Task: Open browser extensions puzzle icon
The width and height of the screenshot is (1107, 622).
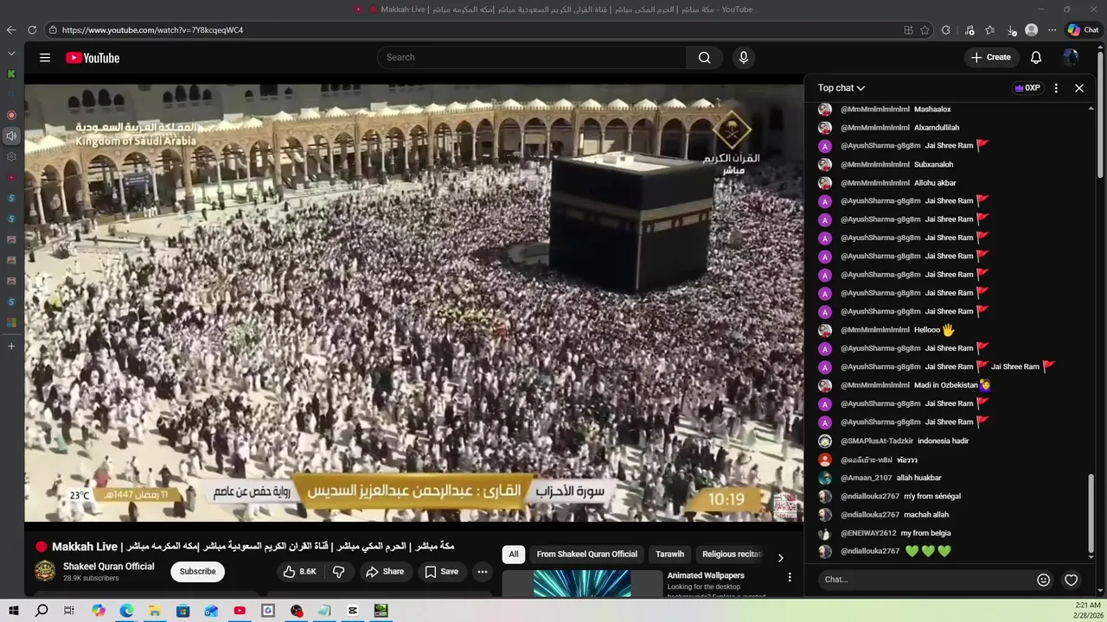Action: coord(946,30)
